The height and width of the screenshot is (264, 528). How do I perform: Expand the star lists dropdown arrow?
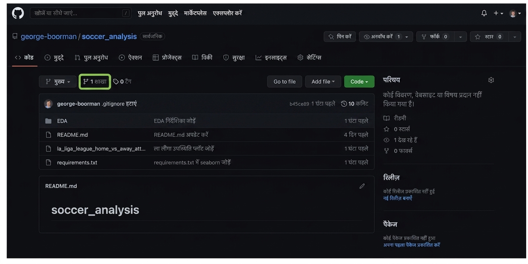[x=514, y=37]
